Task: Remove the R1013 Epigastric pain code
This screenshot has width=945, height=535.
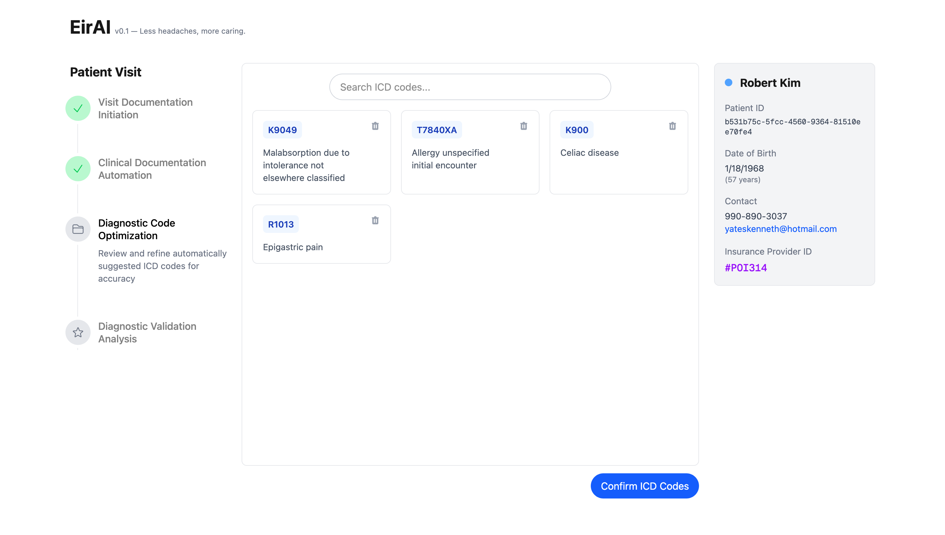Action: (x=375, y=221)
